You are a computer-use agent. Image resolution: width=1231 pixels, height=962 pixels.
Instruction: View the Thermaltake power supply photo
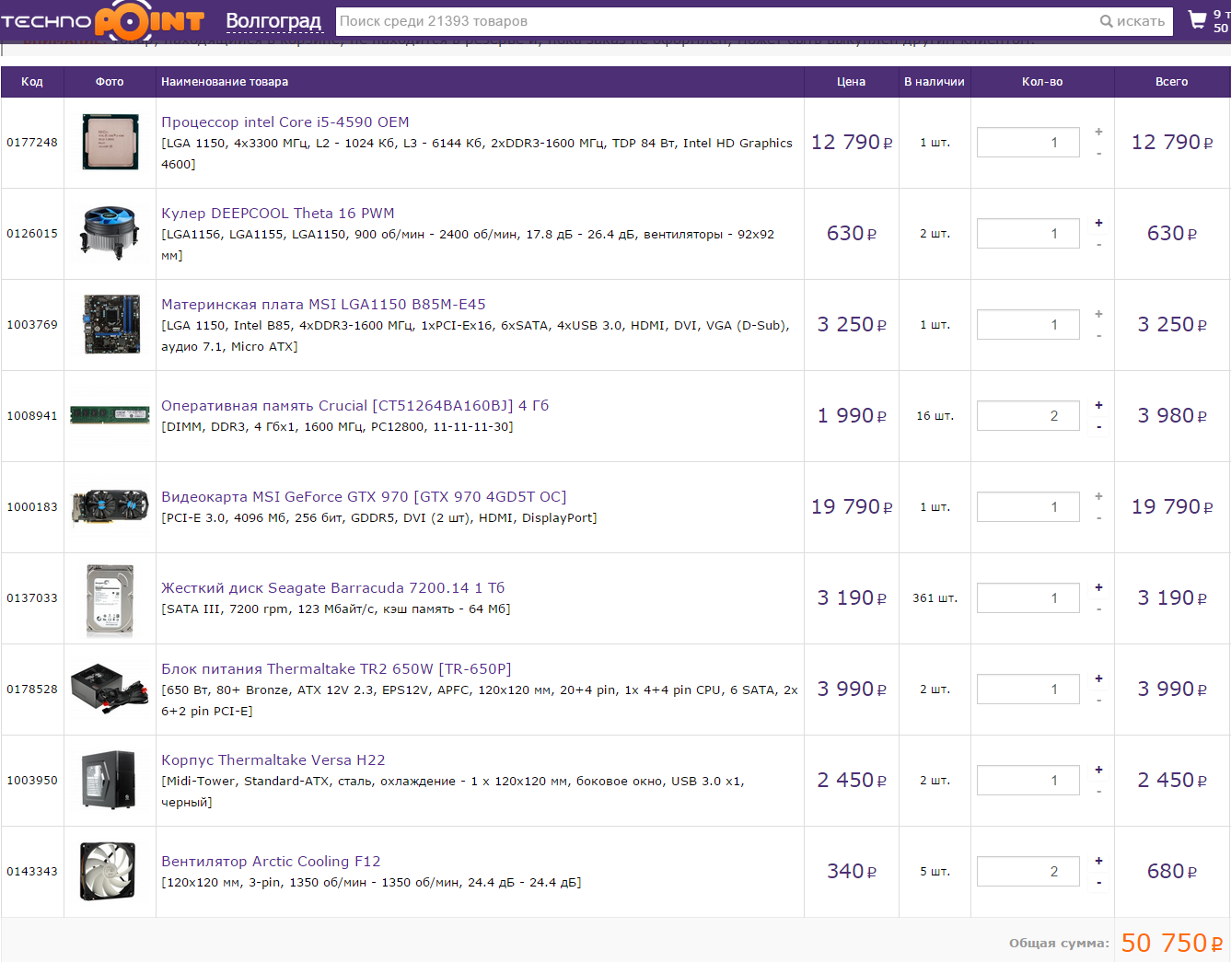click(x=110, y=688)
